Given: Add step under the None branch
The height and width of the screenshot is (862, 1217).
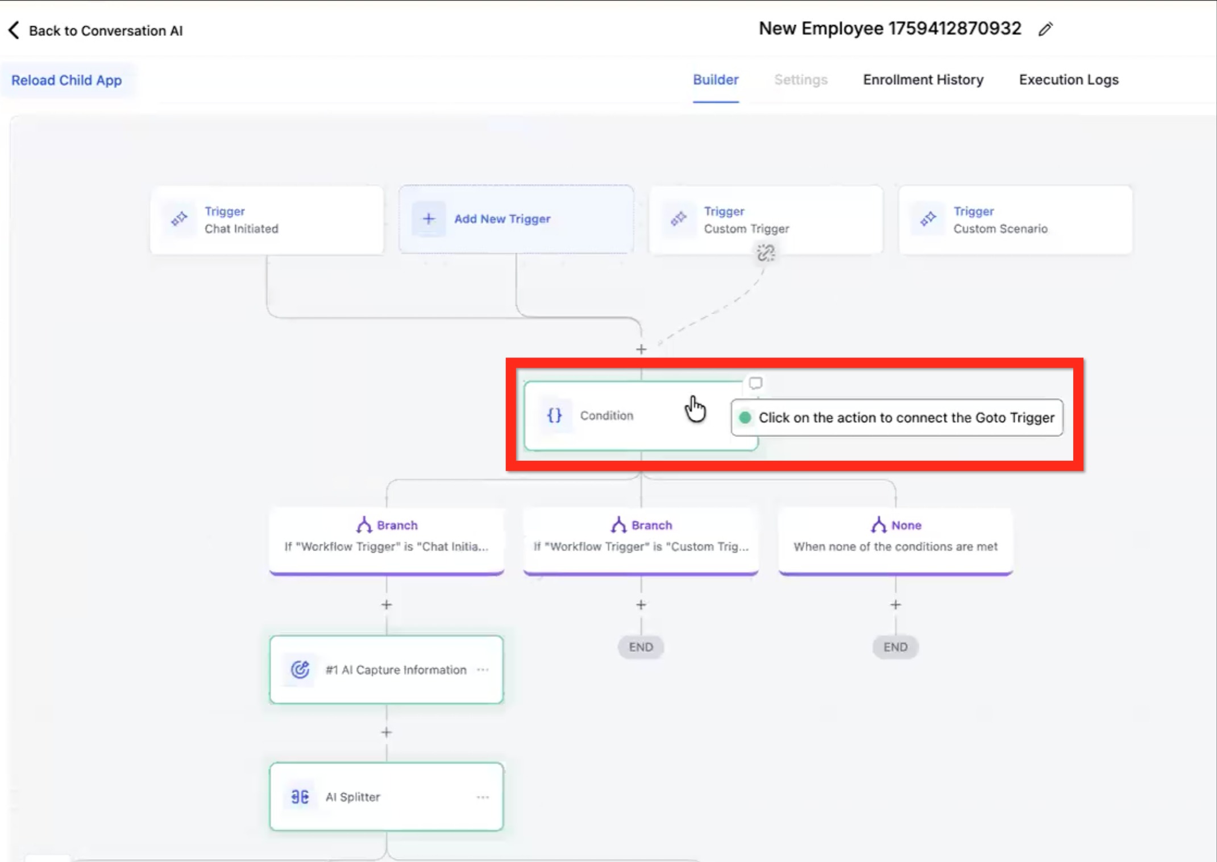Looking at the screenshot, I should pos(895,605).
